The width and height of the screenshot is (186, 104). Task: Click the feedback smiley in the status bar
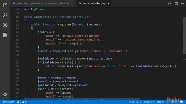pos(181,102)
